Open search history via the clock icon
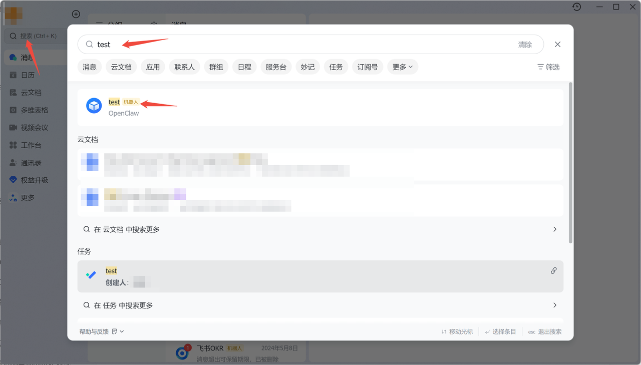Screen dimensions: 641x365 tap(576, 7)
